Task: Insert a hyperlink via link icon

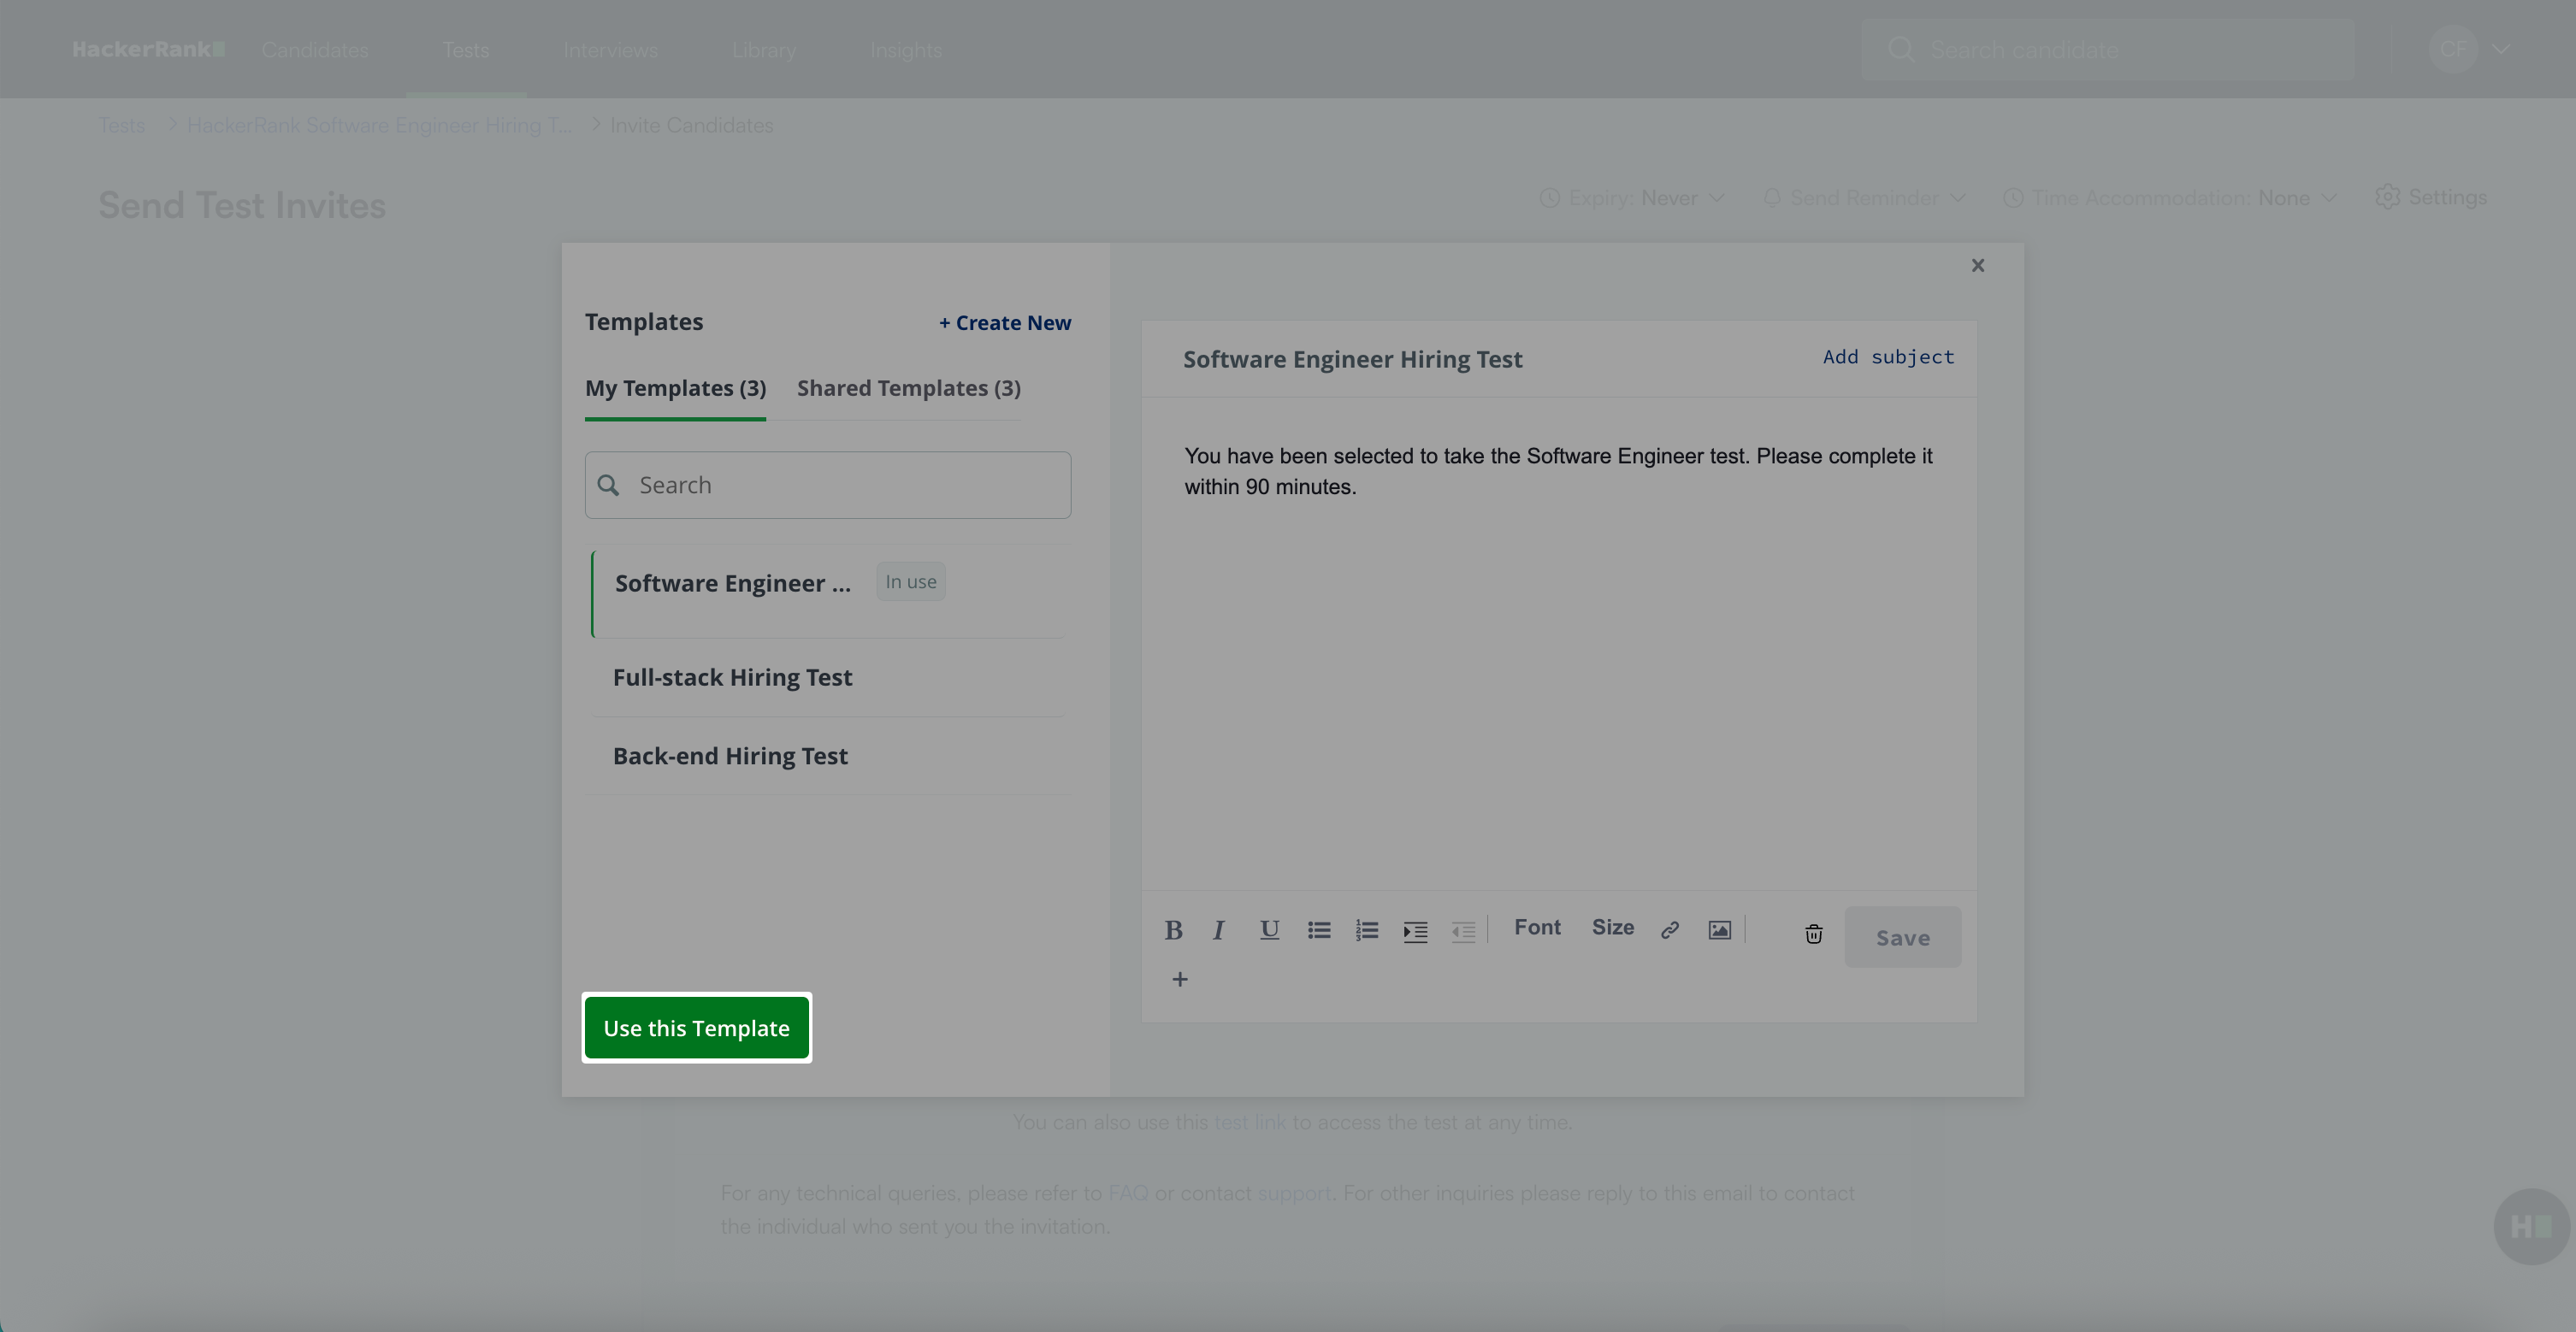Action: [x=1669, y=930]
